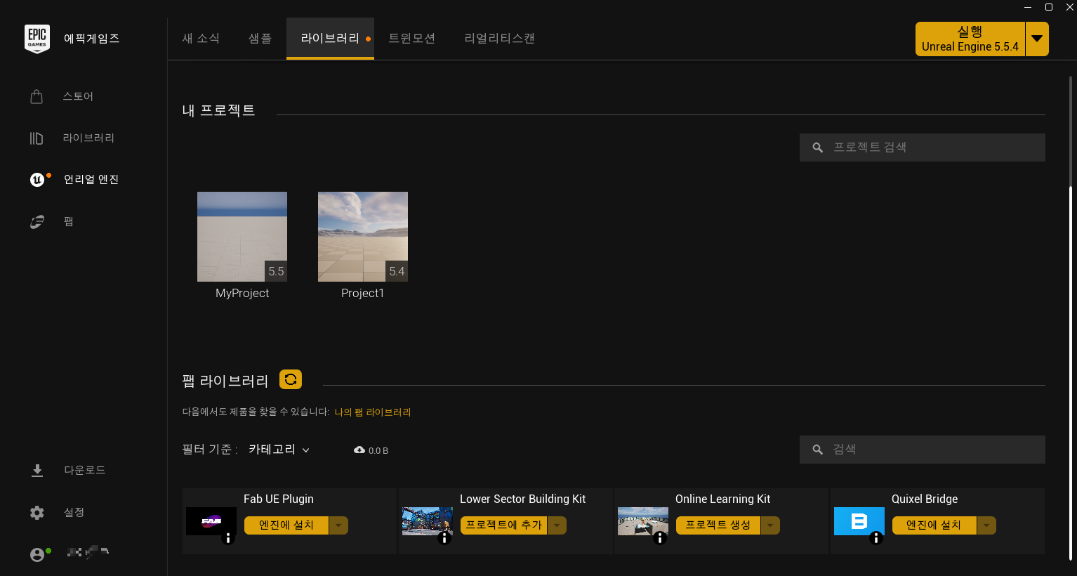This screenshot has width=1077, height=576.
Task: Switch to the 리얼리티스캔 tab
Action: (500, 39)
